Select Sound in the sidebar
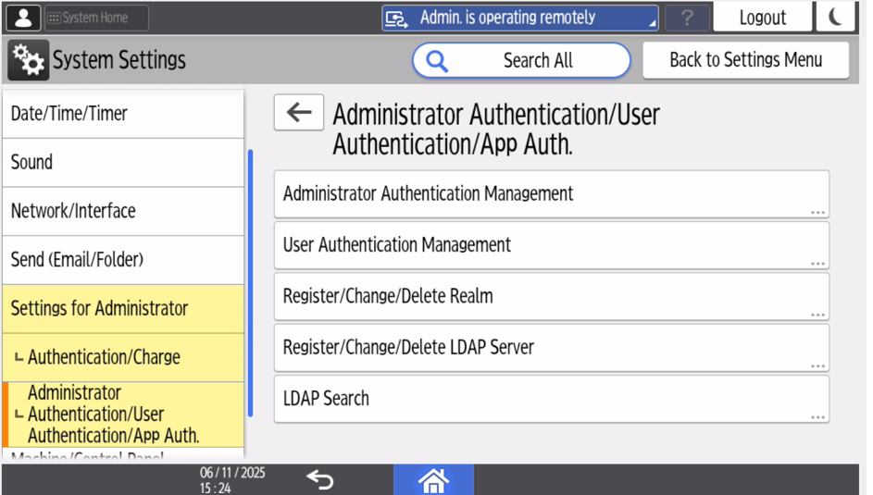Image resolution: width=873 pixels, height=495 pixels. [123, 163]
